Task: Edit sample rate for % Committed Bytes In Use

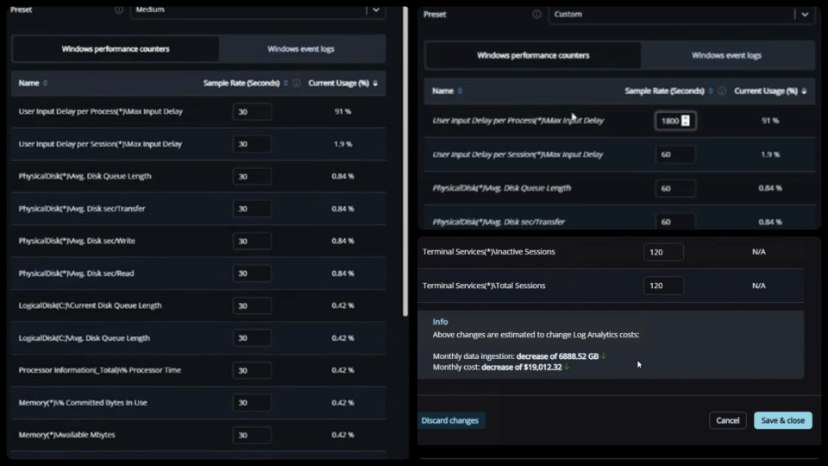Action: tap(252, 403)
